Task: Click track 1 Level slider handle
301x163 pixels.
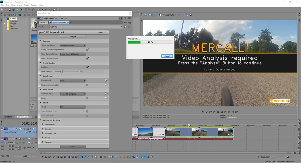Action: coord(26,132)
